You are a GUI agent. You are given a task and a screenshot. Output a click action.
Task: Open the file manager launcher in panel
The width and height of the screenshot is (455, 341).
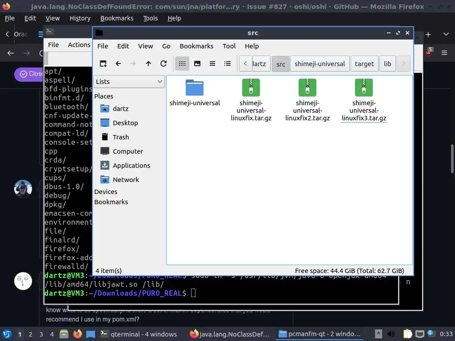click(64, 334)
